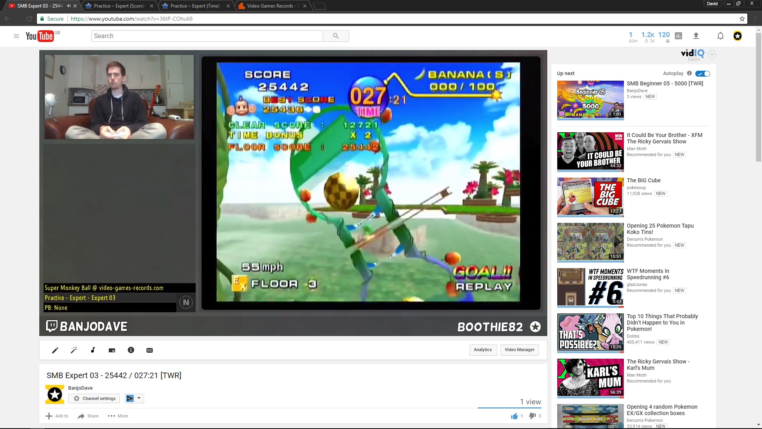Screen dimensions: 762x429
Task: Open the Subtitles CC editor icon
Action: [150, 350]
